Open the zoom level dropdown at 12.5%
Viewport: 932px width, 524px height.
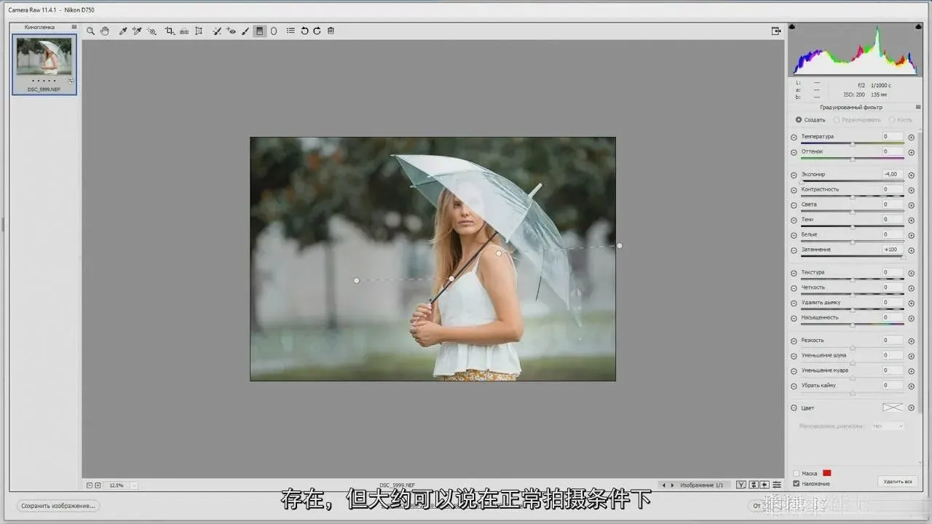pos(134,485)
